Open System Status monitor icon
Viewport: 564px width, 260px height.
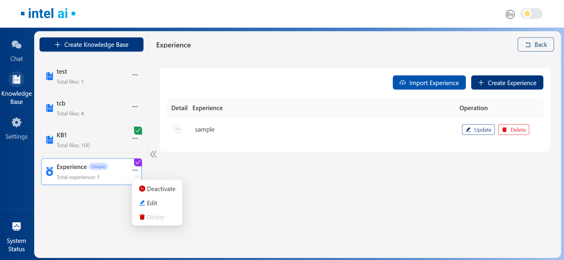tap(17, 226)
